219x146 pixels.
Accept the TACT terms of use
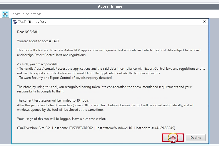(173, 138)
